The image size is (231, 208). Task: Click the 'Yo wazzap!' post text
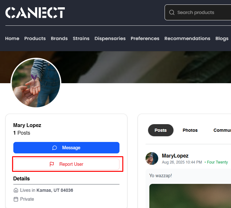click(x=160, y=176)
